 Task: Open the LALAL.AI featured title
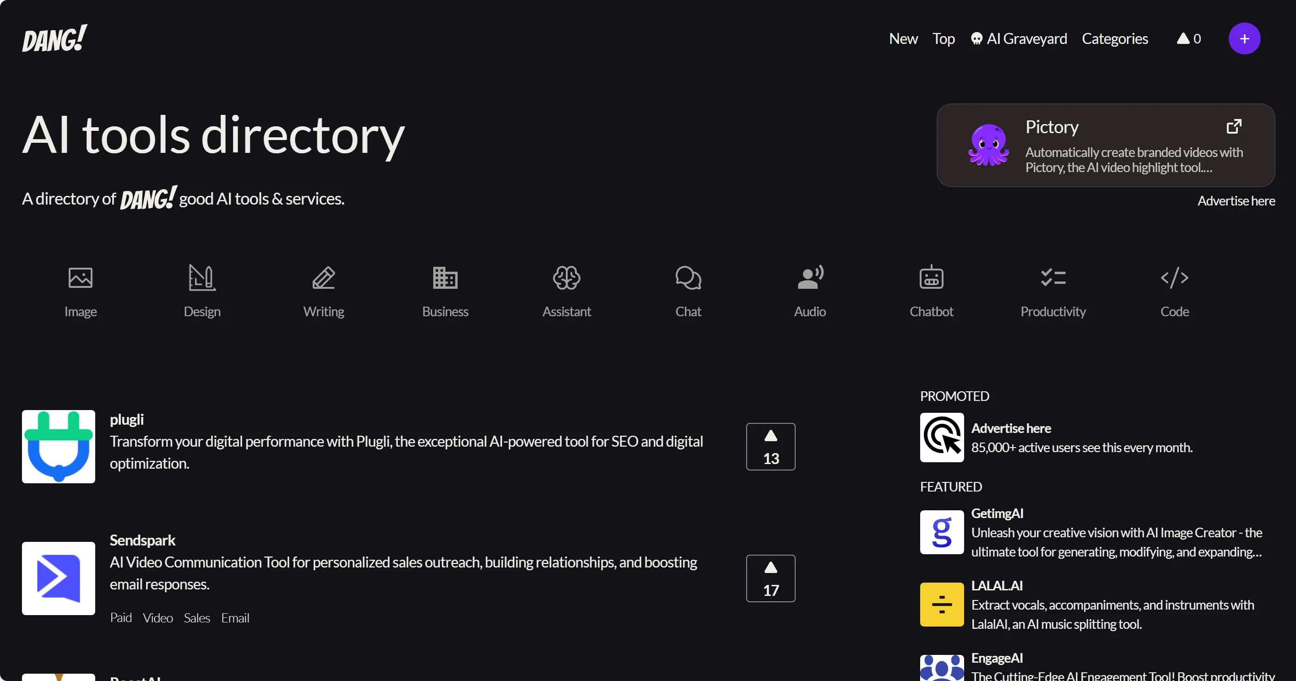(997, 585)
